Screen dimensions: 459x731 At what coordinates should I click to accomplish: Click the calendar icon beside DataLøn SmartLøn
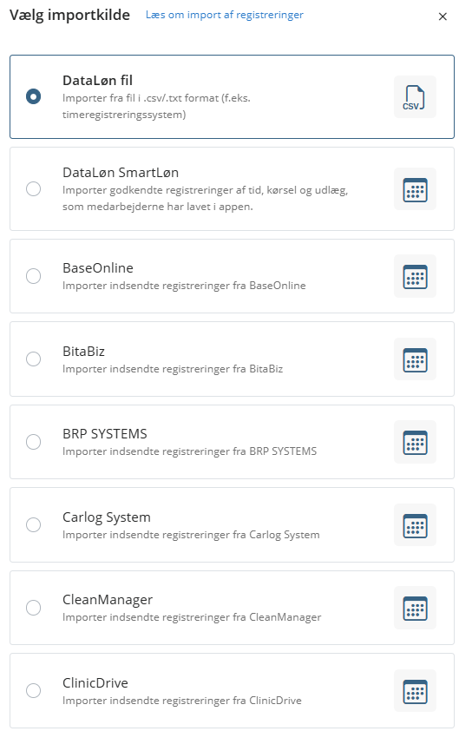(x=415, y=188)
